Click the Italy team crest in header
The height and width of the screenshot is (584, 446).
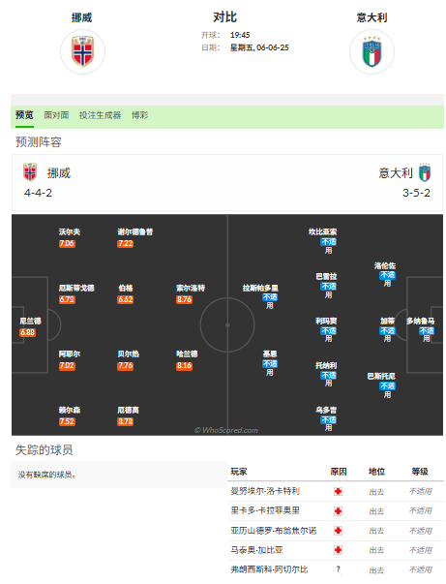point(372,51)
